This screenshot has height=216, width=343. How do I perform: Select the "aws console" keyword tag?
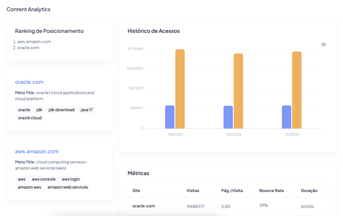44,179
